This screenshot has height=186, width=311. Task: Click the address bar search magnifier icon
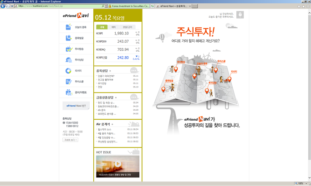point(103,6)
